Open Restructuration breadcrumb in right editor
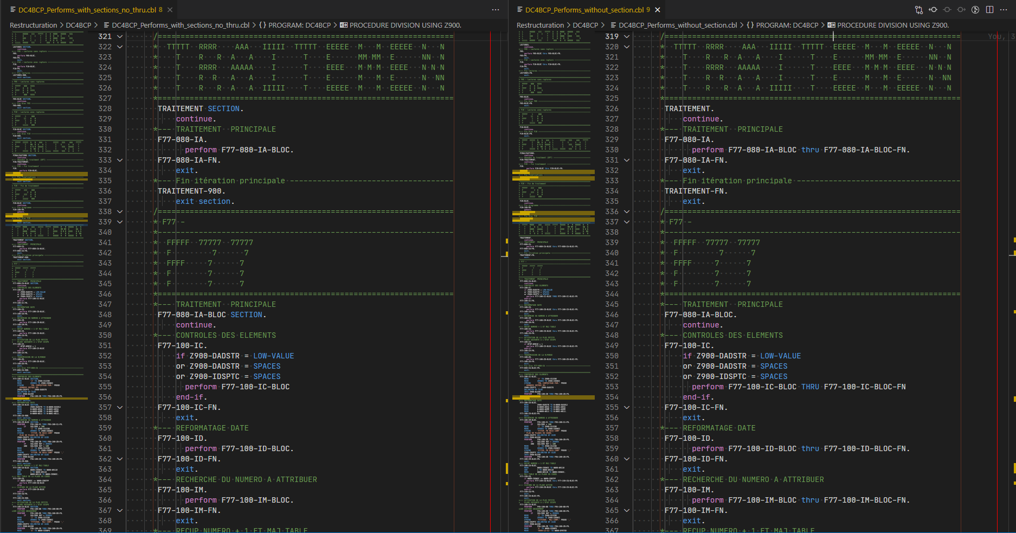Screen dimensions: 1016x533 pos(540,25)
